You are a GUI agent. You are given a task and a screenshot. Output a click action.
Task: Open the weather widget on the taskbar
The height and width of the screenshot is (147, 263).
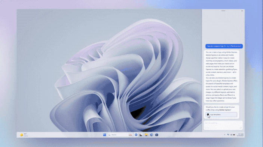pos(24,135)
